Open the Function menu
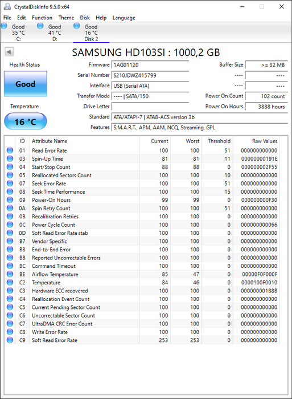 point(42,18)
